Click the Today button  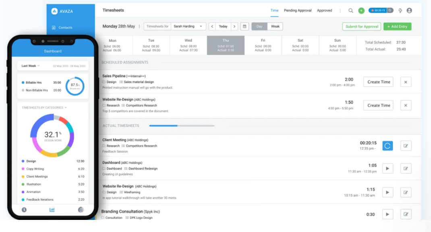pos(223,27)
